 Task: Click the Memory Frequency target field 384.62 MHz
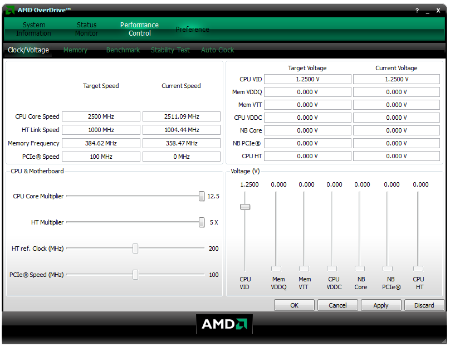click(x=101, y=143)
